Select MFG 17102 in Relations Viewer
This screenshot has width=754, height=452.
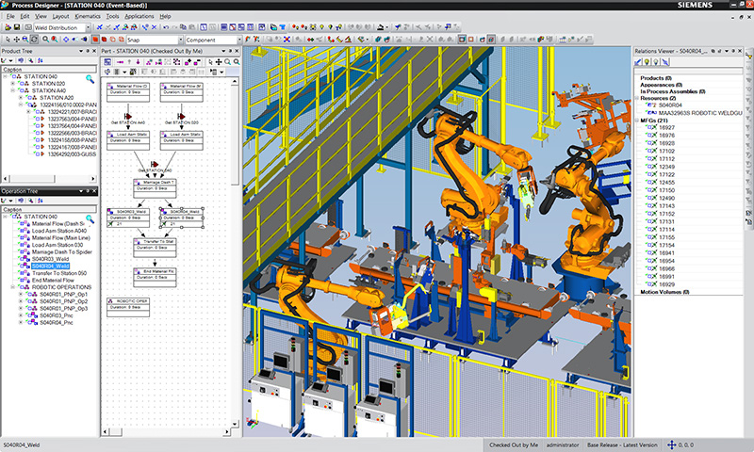666,151
